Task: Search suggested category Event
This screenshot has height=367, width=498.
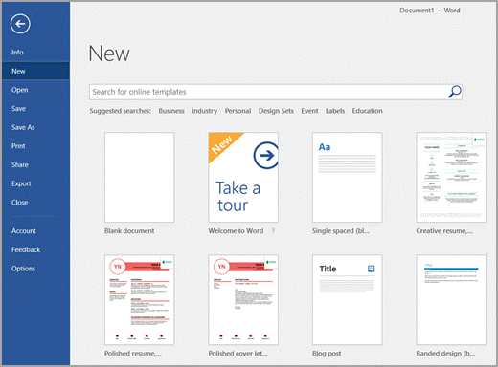Action: coord(309,111)
